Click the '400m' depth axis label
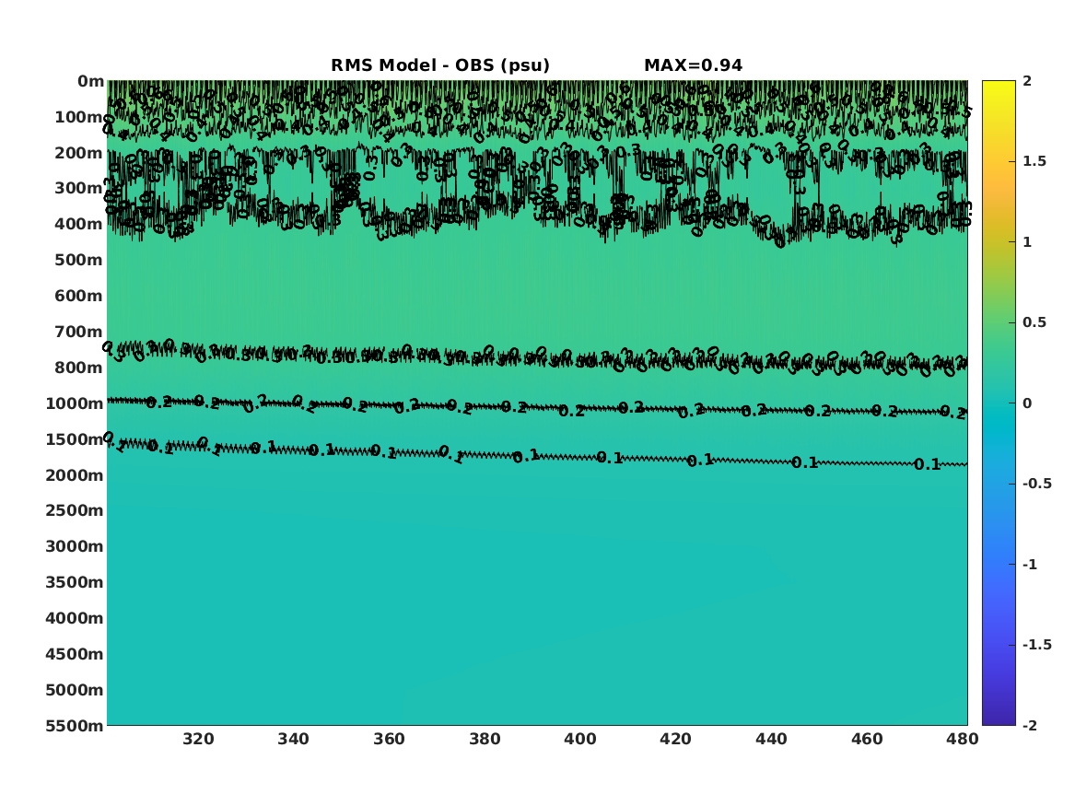 click(79, 224)
